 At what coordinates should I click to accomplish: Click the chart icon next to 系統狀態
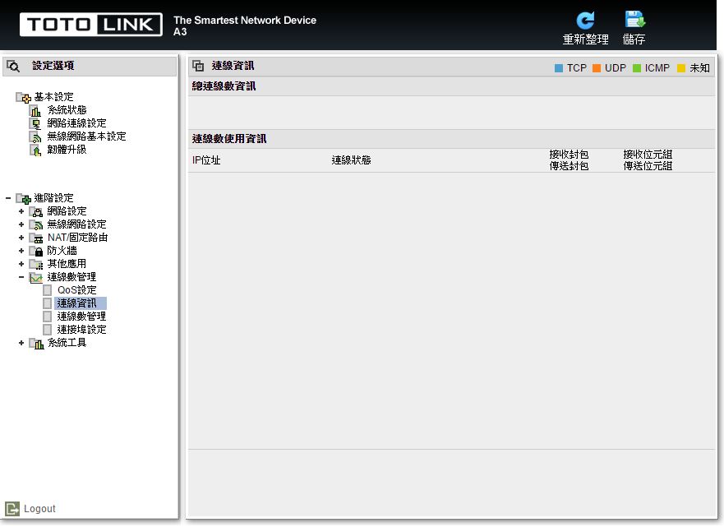(x=35, y=111)
